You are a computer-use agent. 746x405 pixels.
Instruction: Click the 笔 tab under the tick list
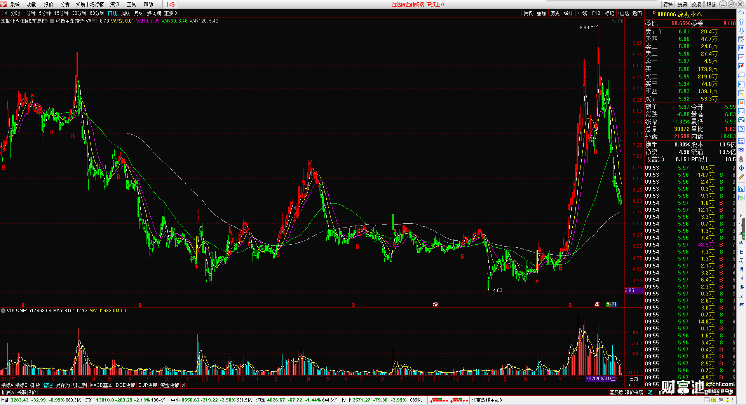650,392
